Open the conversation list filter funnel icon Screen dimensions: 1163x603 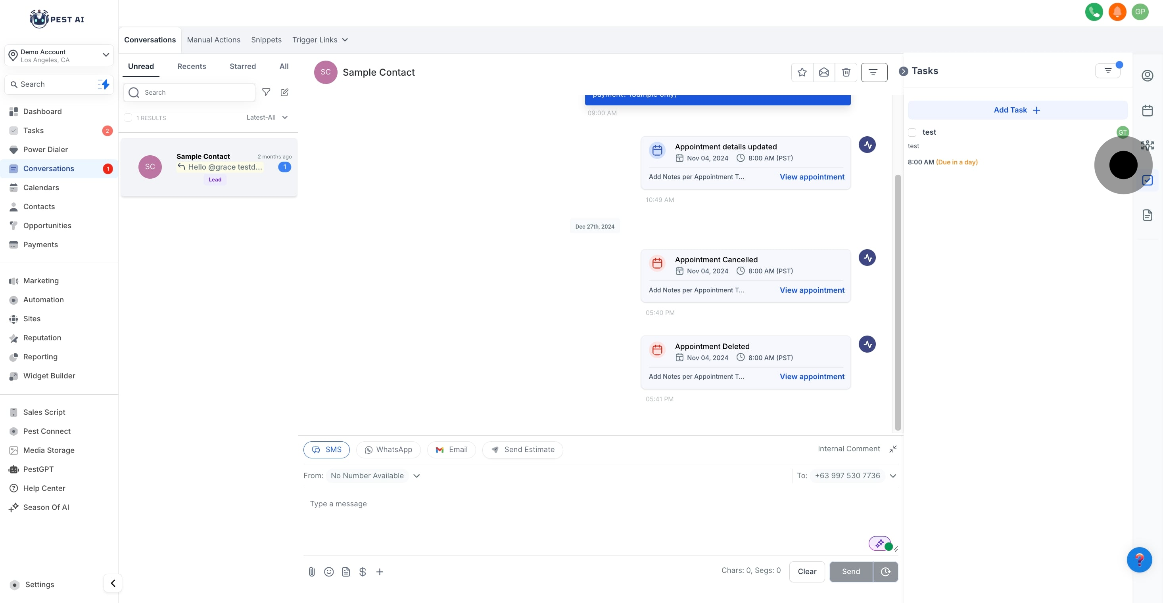click(266, 92)
